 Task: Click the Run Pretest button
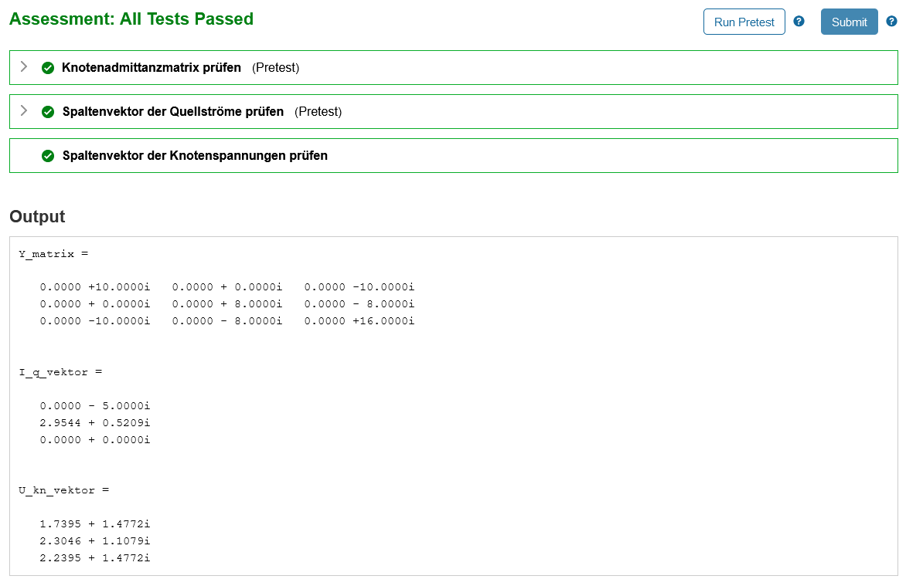[x=744, y=22]
